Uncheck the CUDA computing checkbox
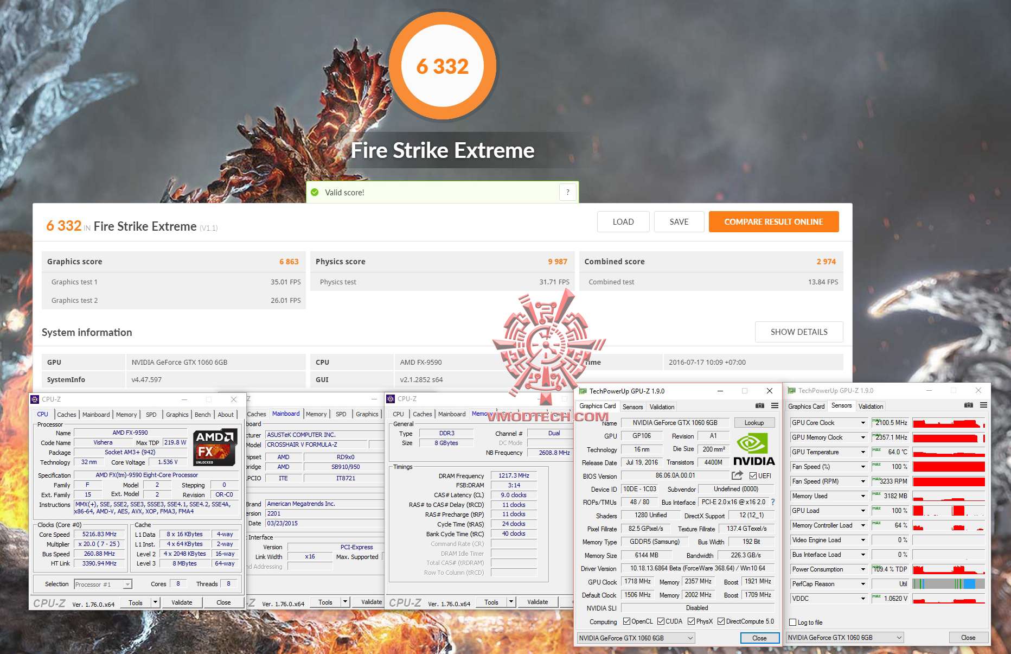 (x=662, y=621)
